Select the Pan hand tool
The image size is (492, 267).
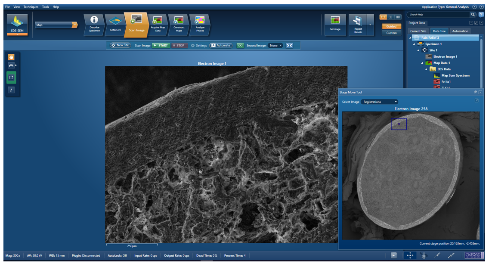(x=11, y=57)
